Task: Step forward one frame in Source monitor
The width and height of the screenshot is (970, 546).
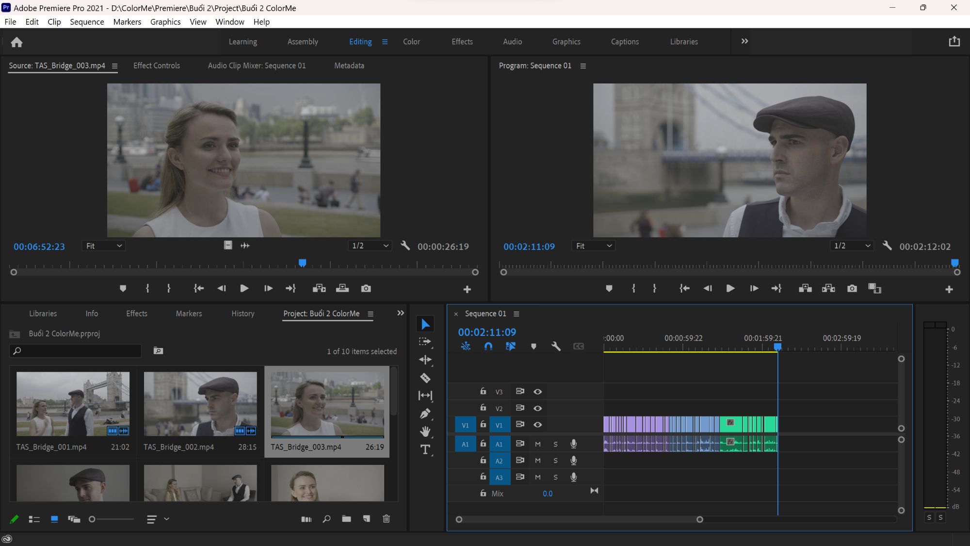Action: [x=268, y=288]
